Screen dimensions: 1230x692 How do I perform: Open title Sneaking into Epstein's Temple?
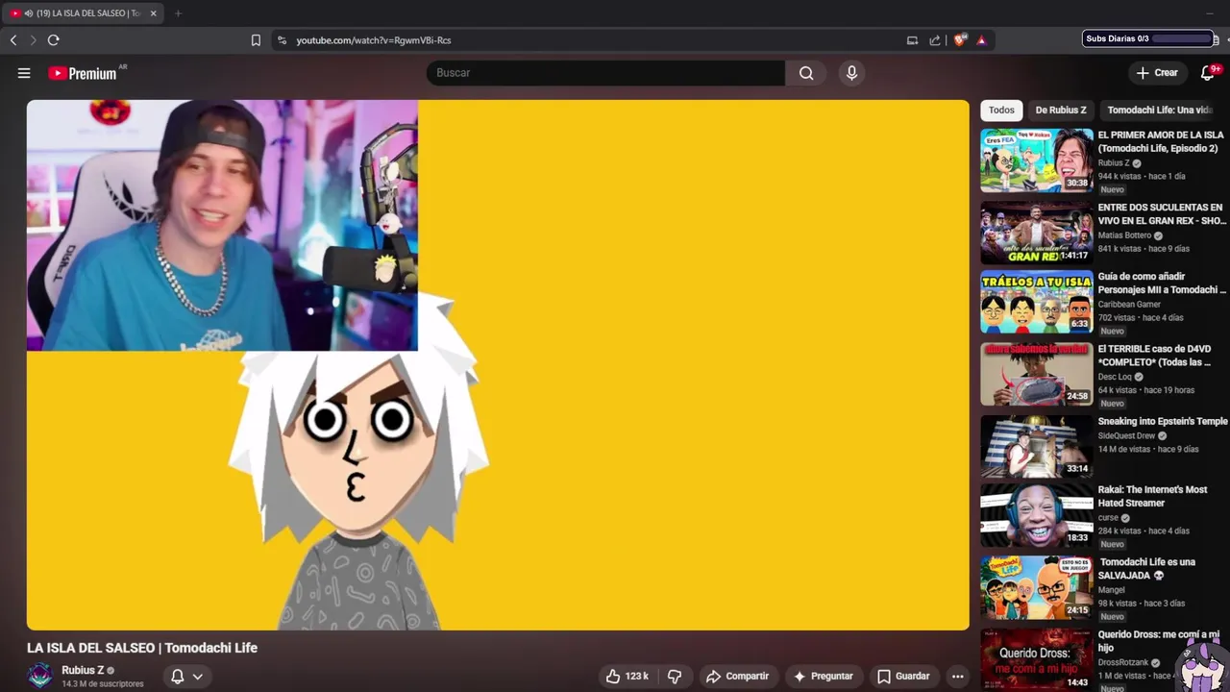[x=1163, y=421]
